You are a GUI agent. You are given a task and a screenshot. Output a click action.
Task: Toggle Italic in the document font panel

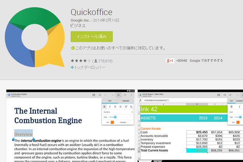click(x=110, y=107)
